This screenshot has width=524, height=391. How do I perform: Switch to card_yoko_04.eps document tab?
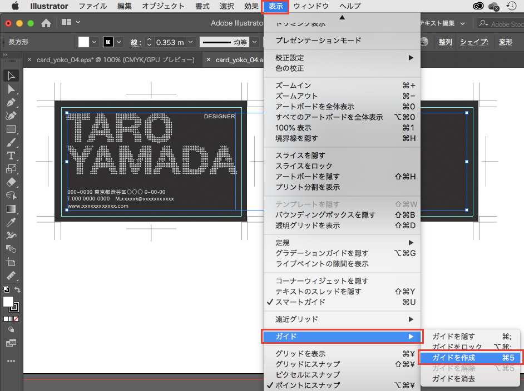point(115,60)
